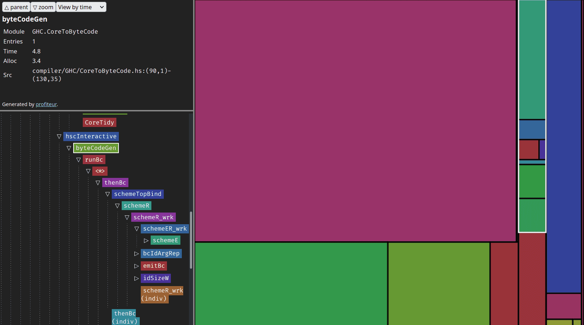Screen dimensions: 584x325
Task: Select the thenBc (indiv) tree item
Action: click(x=125, y=317)
